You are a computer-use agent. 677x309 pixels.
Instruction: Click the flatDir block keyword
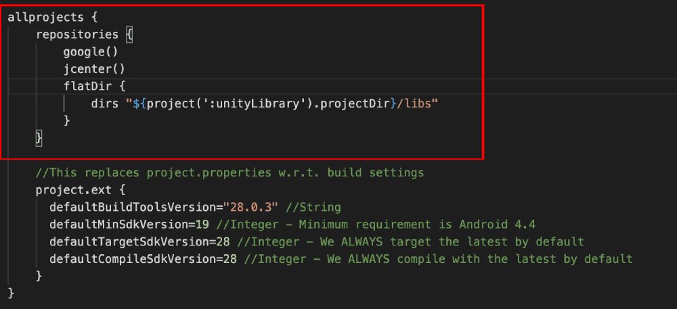click(x=87, y=86)
